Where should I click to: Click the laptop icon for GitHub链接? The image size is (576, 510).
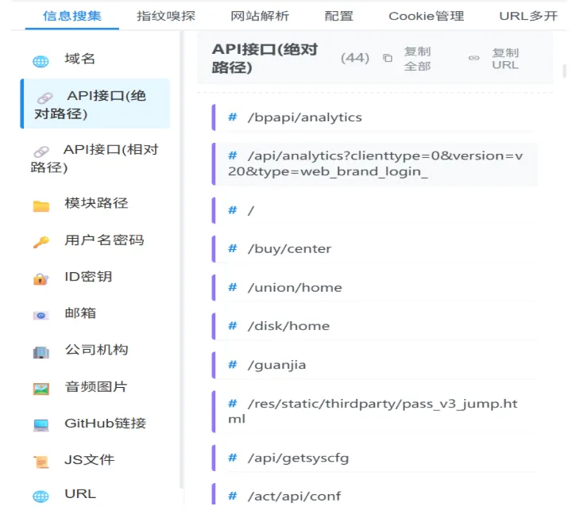[x=41, y=425]
